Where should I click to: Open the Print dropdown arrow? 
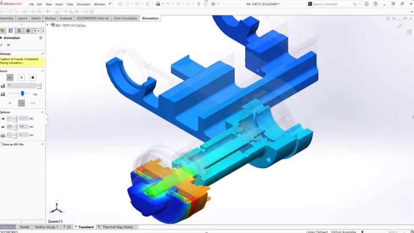pyautogui.click(x=163, y=4)
